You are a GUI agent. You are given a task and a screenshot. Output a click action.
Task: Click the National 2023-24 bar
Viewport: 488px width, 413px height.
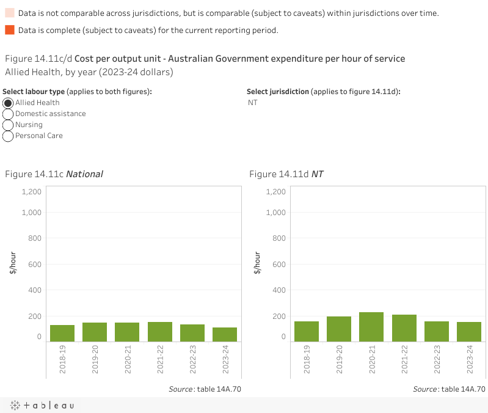(225, 334)
